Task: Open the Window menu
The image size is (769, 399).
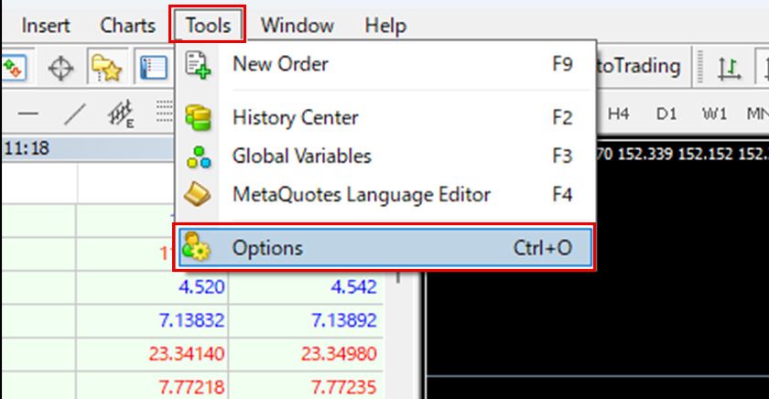Action: [297, 26]
